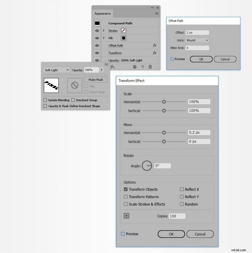Image resolution: width=252 pixels, height=253 pixels.
Task: Click the Duplicate Selected Item icon
Action: 142,67
